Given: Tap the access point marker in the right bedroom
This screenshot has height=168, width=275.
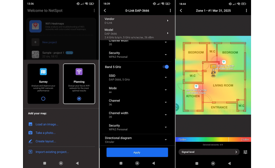Looking at the screenshot, I should pyautogui.click(x=224, y=62).
